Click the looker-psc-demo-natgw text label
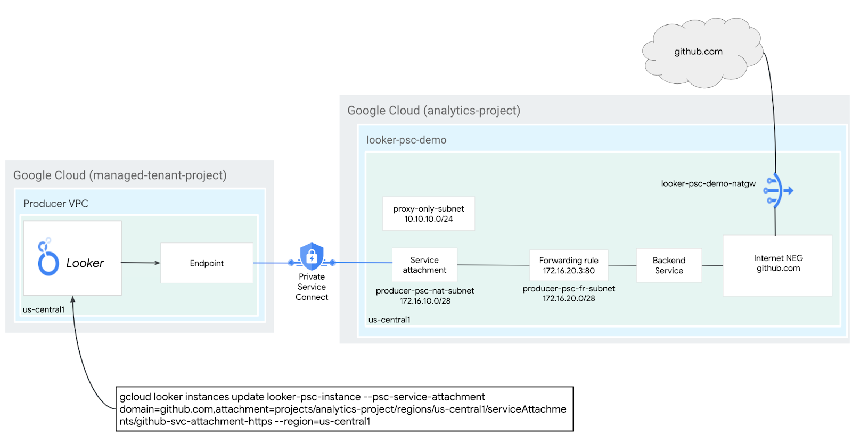 [708, 183]
